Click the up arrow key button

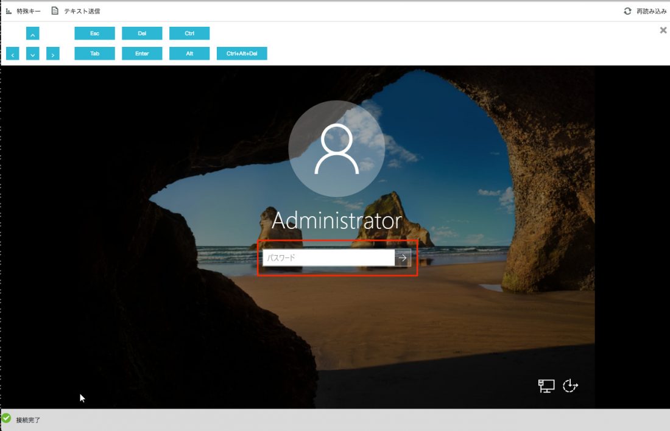pos(32,33)
